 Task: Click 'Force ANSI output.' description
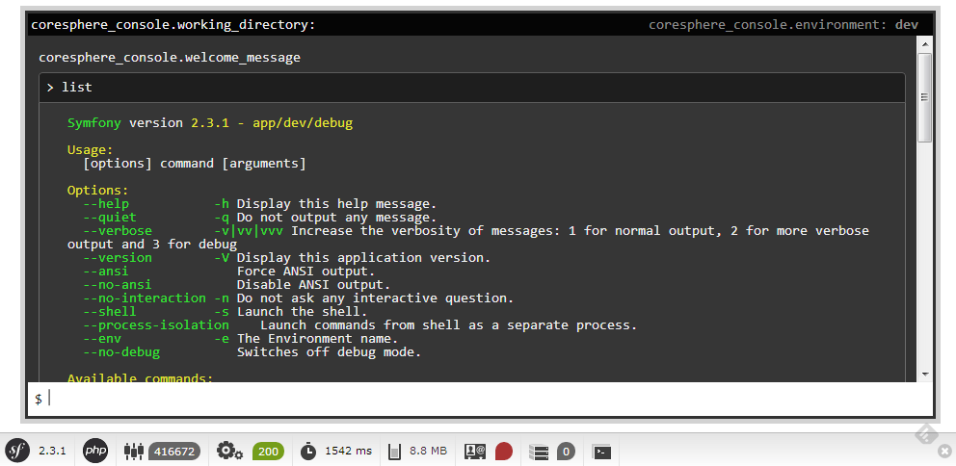[x=306, y=272]
